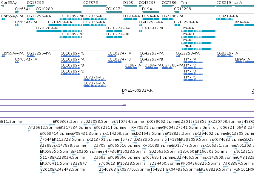Click transcript CG43293-RB label
The image size is (254, 174).
click(151, 28)
